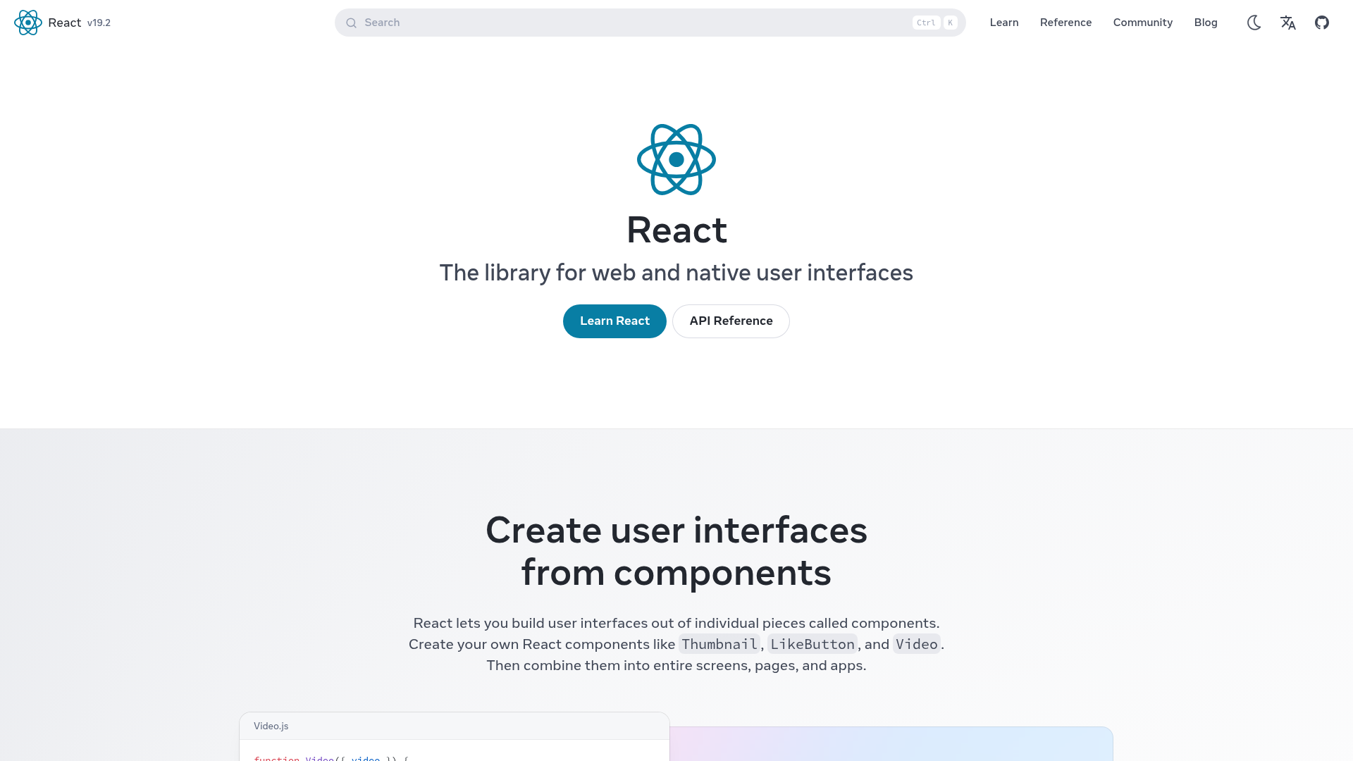
Task: Open the React GitHub repository icon
Action: click(1321, 23)
